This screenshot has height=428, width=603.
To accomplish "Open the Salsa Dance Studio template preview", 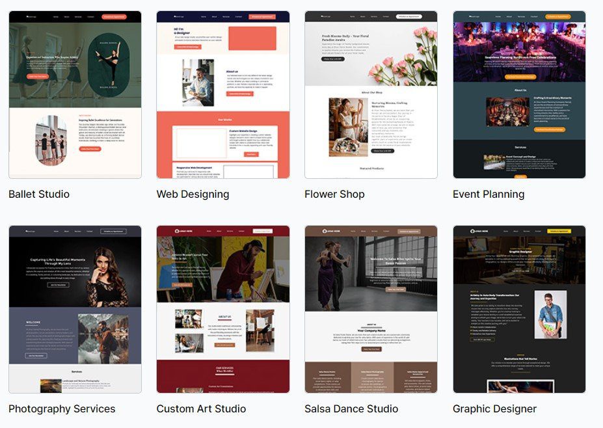I will click(369, 309).
